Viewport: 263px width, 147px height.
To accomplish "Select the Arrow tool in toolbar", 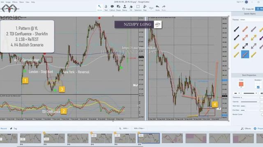I will tap(99, 8).
